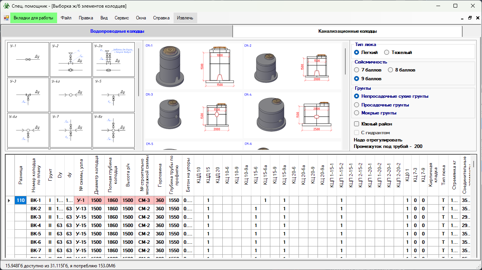Open the Справка menu
The image size is (482, 270).
(161, 18)
